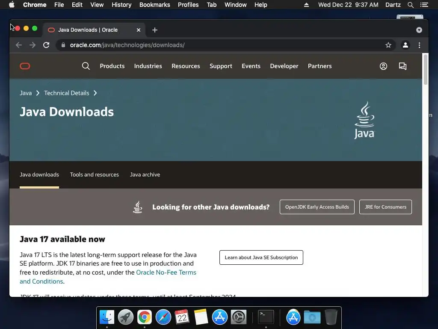Viewport: 438px width, 329px height.
Task: Open the Profiles menu in the menu bar
Action: pyautogui.click(x=188, y=5)
